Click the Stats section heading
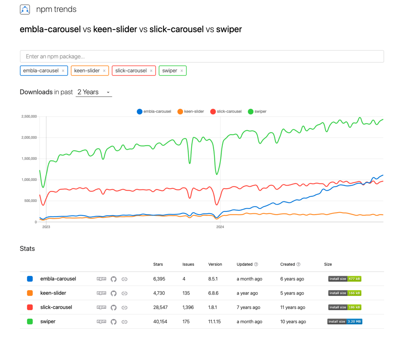 (27, 249)
